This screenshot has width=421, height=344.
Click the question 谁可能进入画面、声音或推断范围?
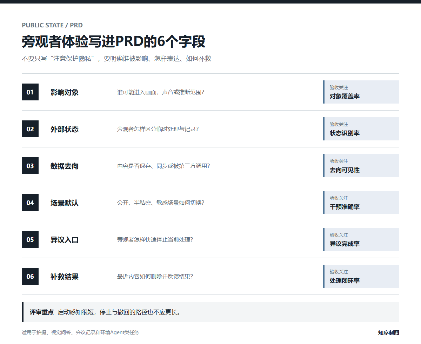coord(161,92)
